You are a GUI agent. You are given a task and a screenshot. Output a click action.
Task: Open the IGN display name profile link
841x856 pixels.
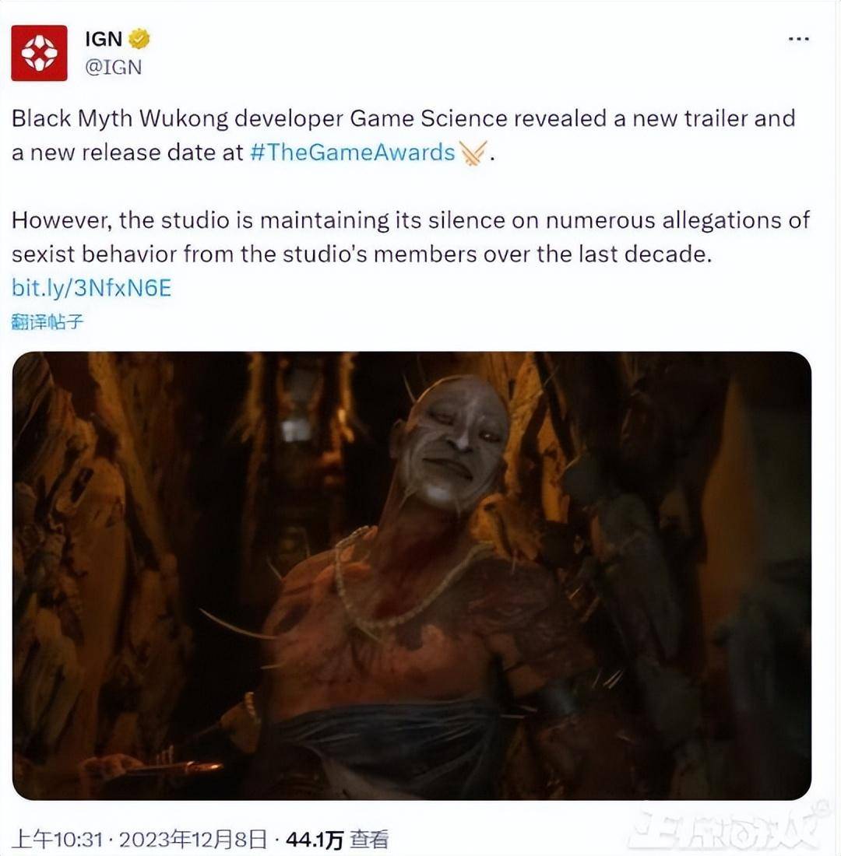pyautogui.click(x=103, y=38)
